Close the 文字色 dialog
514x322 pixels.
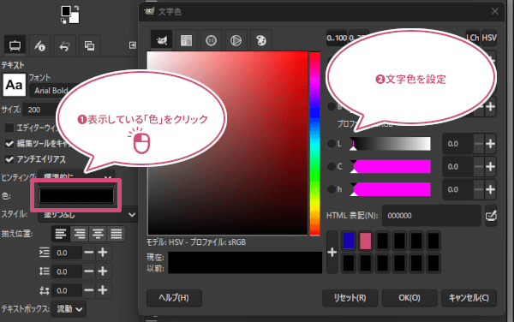(x=494, y=11)
